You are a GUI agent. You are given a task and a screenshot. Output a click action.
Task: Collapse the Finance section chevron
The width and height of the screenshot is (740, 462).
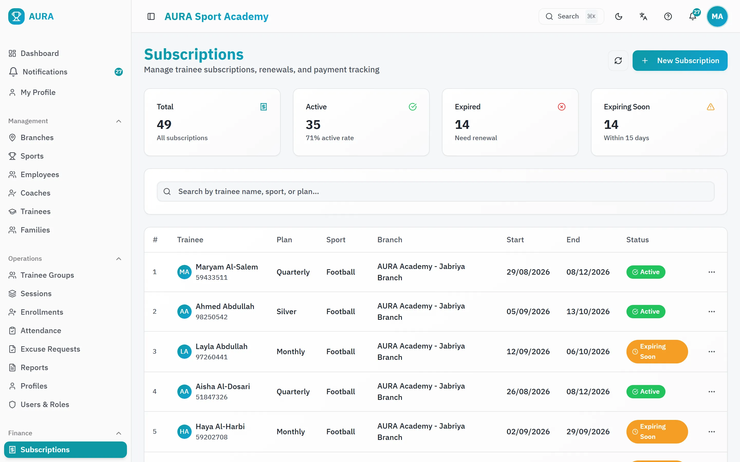(119, 433)
